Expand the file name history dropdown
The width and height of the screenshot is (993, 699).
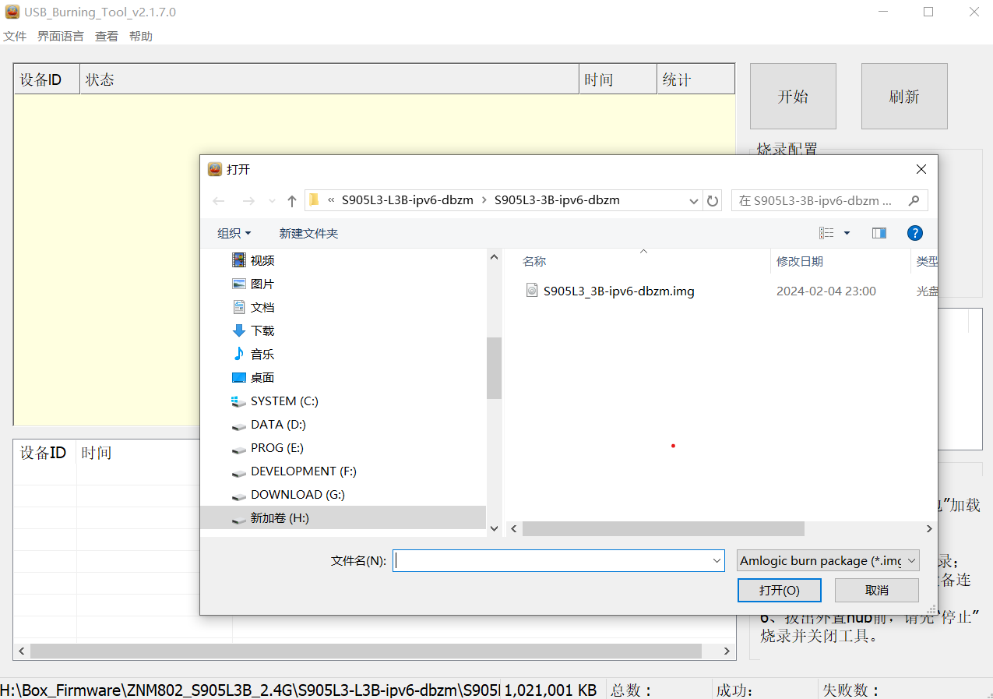click(x=716, y=560)
